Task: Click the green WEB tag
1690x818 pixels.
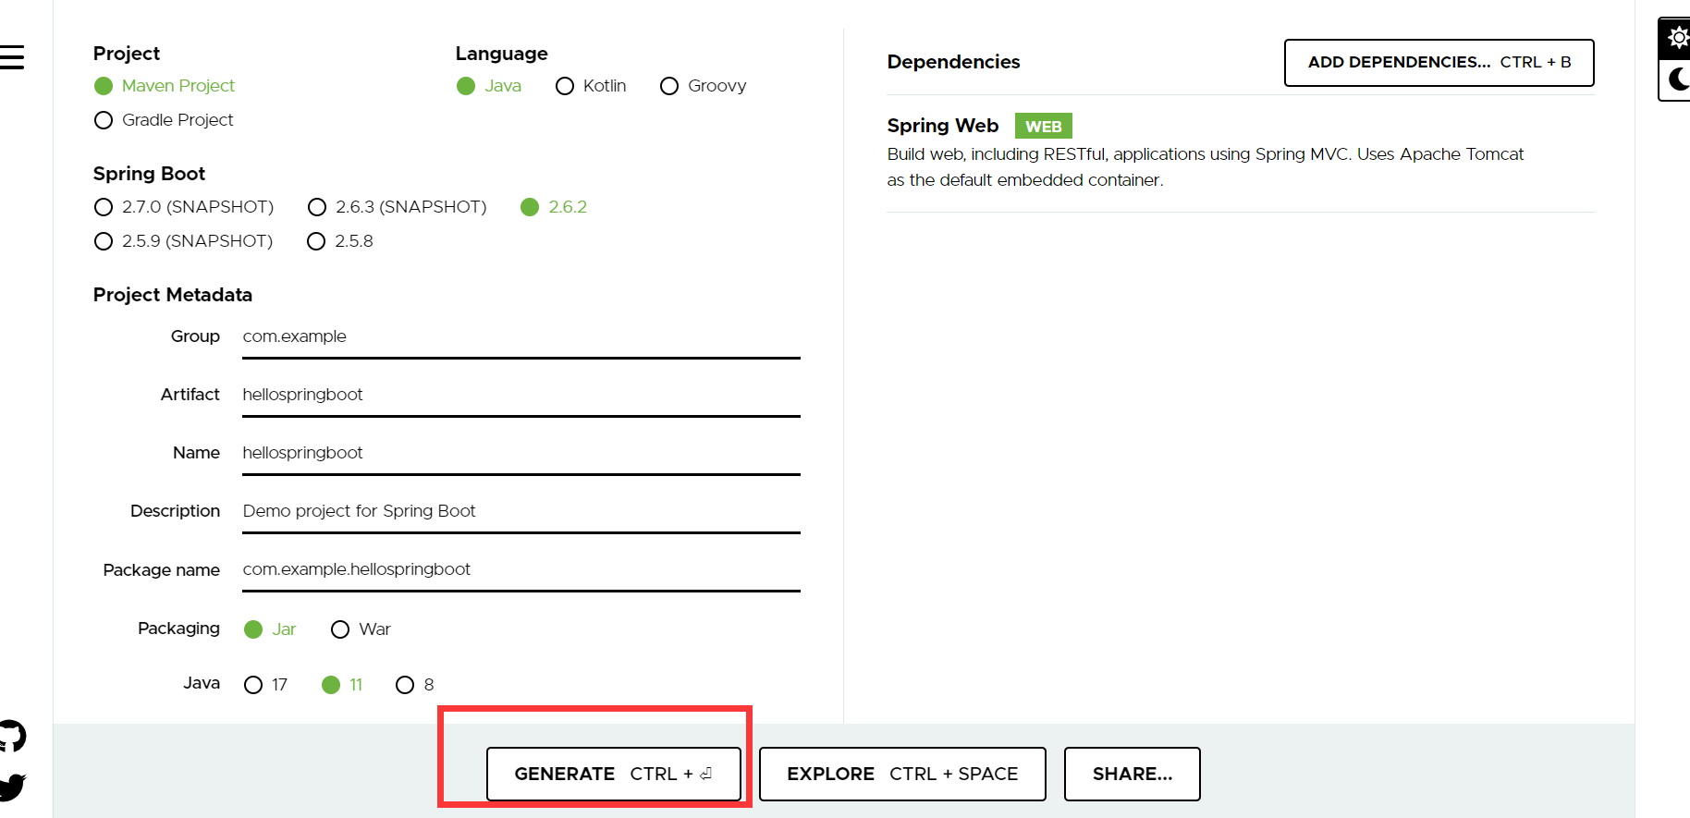Action: 1044,127
